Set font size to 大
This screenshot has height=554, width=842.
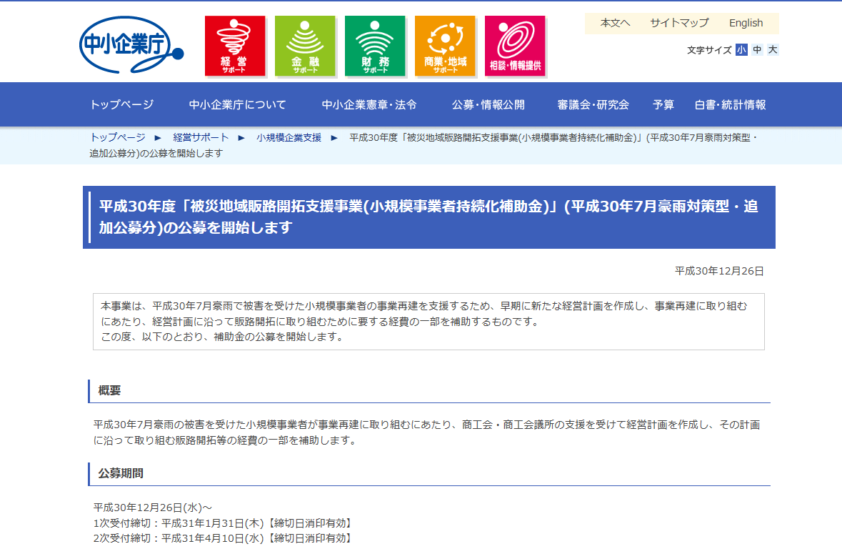773,50
